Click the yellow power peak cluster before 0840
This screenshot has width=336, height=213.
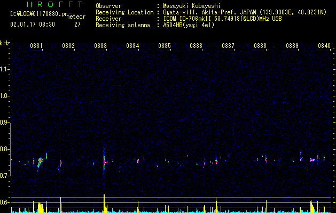(x=312, y=206)
